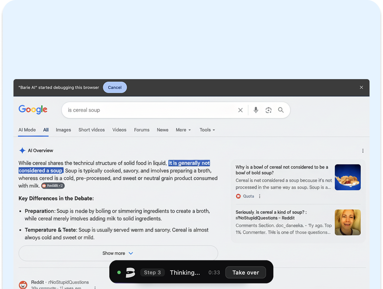Dismiss the debugging notification bar
Screen dimensions: 383x289
(361, 88)
